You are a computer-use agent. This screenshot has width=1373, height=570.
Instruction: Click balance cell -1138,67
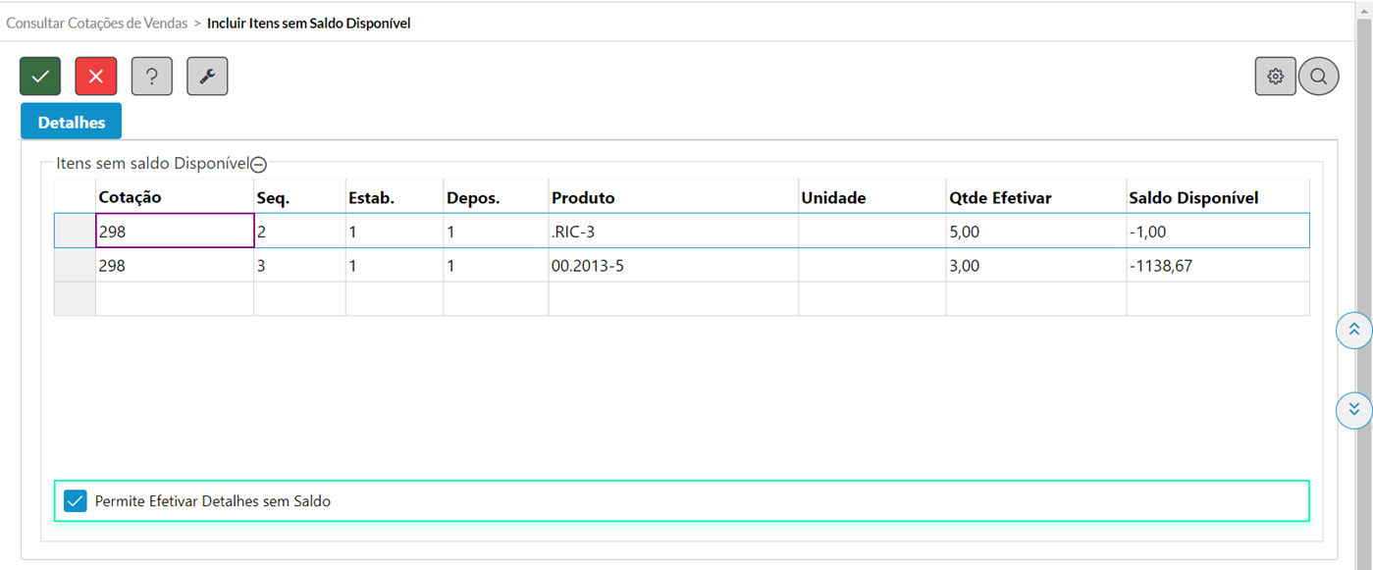coord(1218,265)
